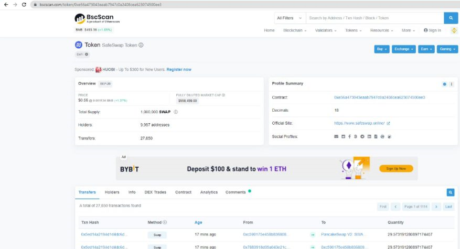Image resolution: width=460 pixels, height=249 pixels.
Task: Expand the Tokens menu
Action: pos(353,30)
